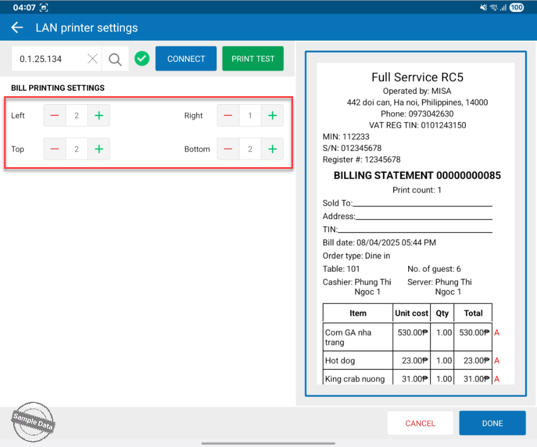
Task: Decrease the Top margin value
Action: pos(55,149)
